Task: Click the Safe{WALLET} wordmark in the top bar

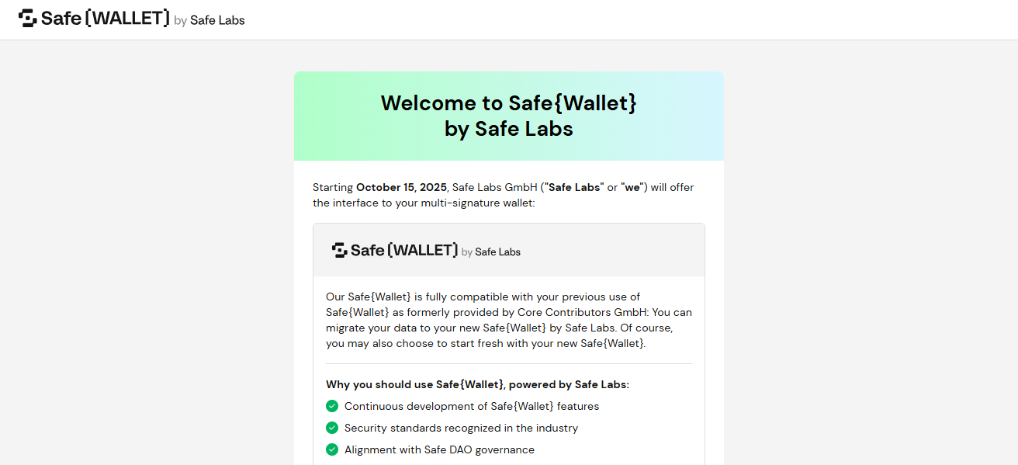Action: pyautogui.click(x=104, y=18)
